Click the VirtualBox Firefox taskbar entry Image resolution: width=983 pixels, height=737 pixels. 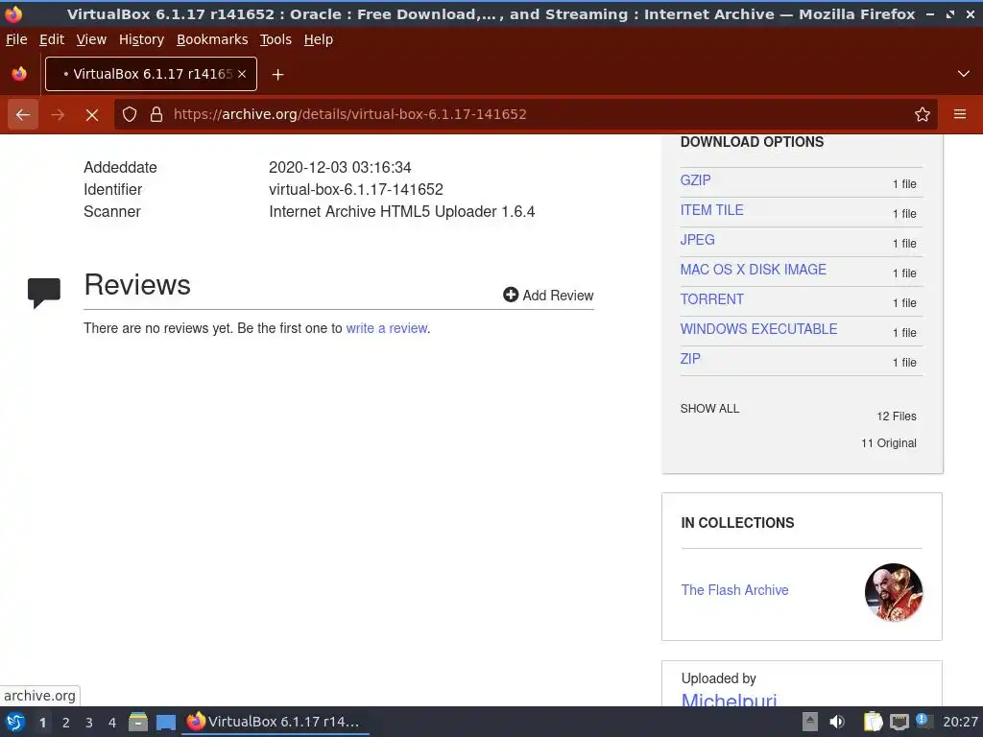click(275, 722)
